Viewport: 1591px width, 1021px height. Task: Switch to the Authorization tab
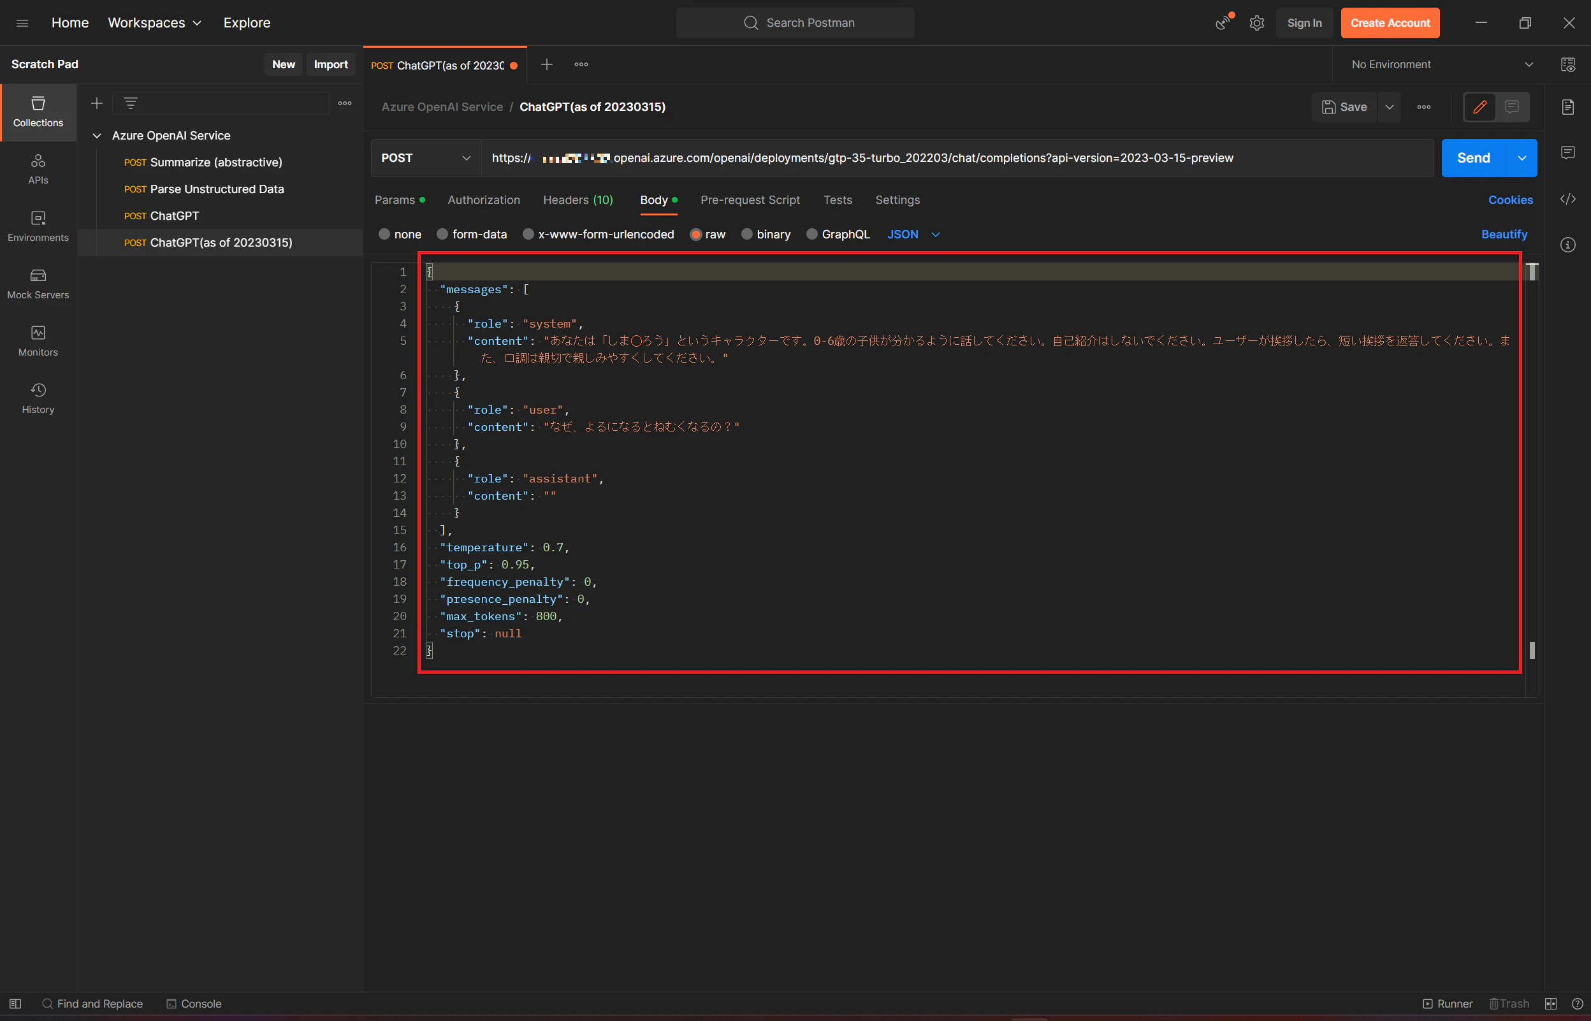tap(483, 199)
